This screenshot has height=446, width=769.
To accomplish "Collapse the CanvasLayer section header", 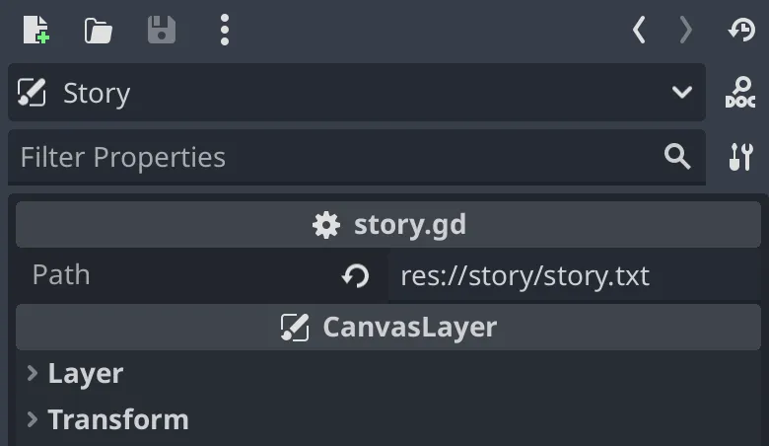I will [388, 327].
